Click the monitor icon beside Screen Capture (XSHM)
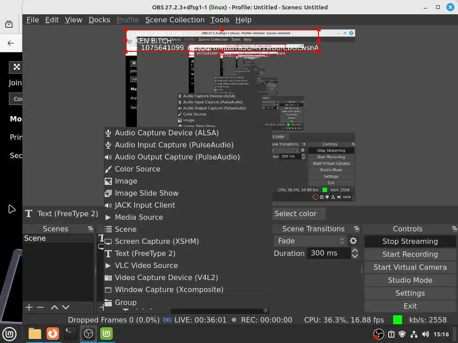This screenshot has width=458, height=343. click(x=108, y=242)
